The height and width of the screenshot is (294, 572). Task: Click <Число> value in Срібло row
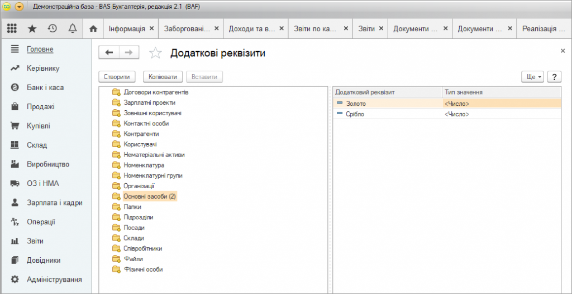[x=457, y=114]
